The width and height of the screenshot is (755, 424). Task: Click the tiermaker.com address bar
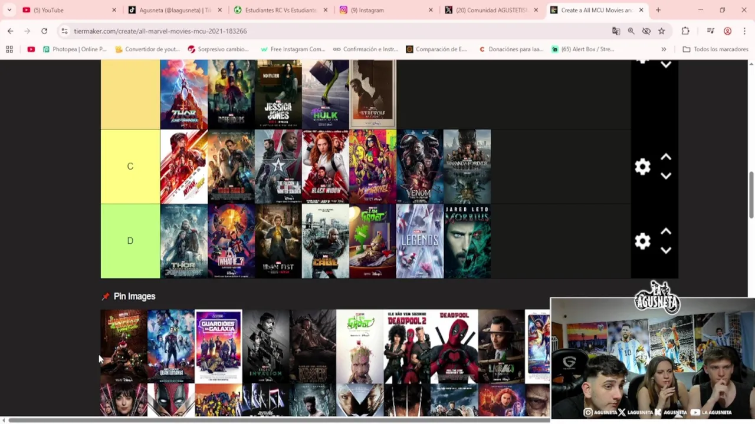[336, 31]
